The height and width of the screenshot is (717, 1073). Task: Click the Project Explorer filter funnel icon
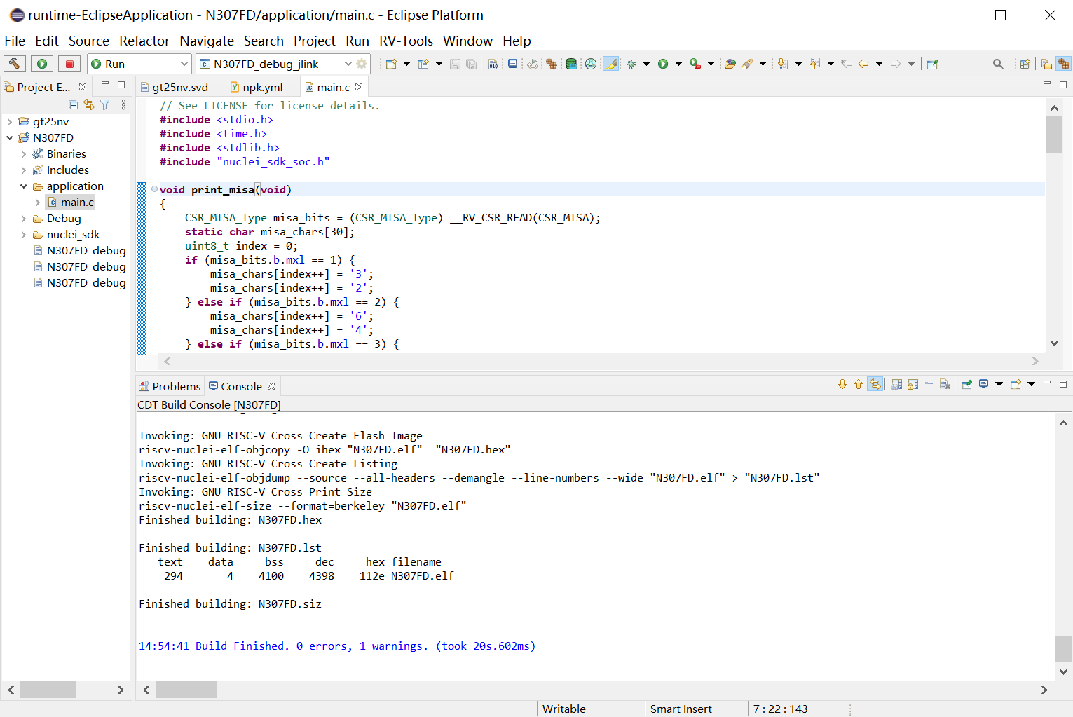coord(105,104)
